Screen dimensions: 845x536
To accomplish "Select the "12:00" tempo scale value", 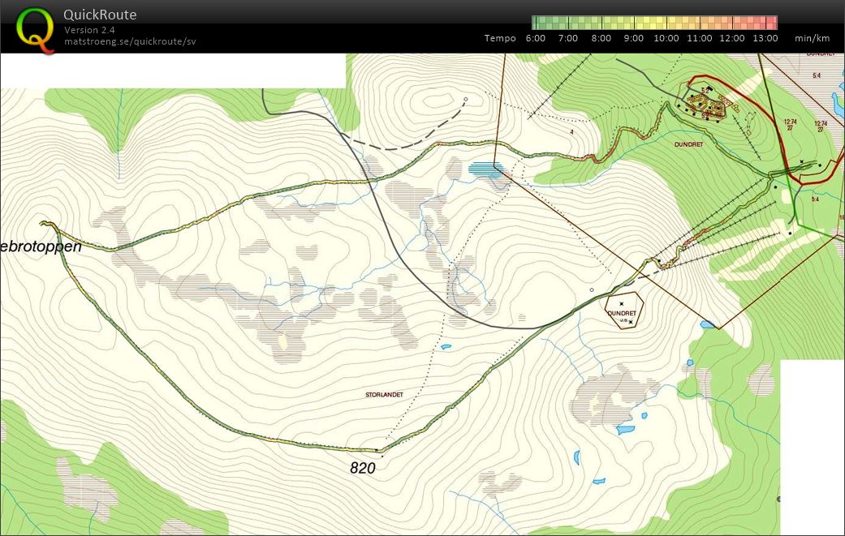I will click(x=732, y=38).
